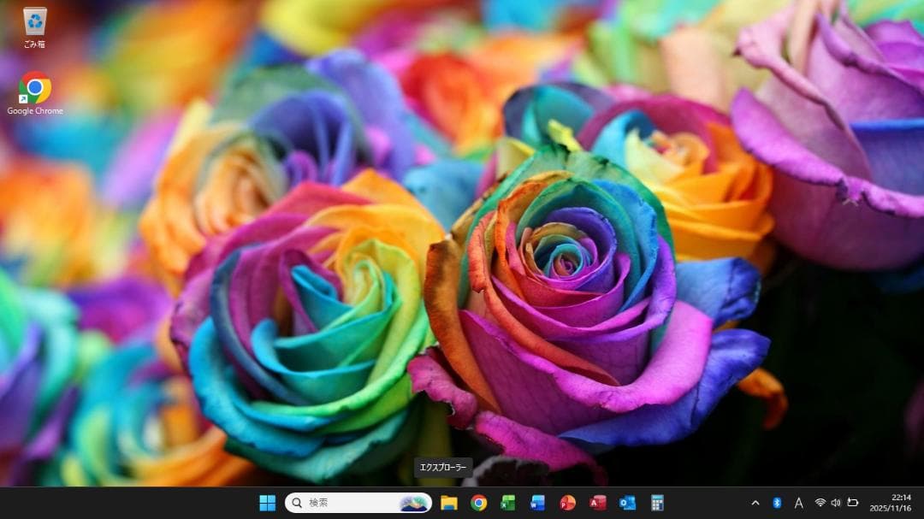Open Outlook from the taskbar
The width and height of the screenshot is (924, 519).
tap(625, 504)
